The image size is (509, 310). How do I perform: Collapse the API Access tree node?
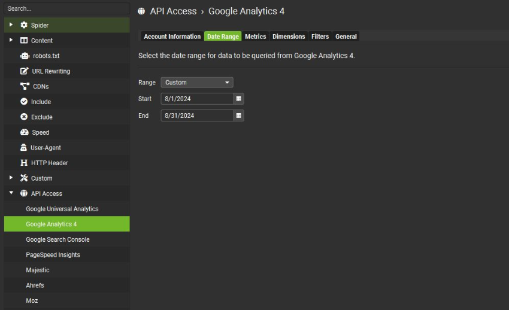pyautogui.click(x=11, y=193)
